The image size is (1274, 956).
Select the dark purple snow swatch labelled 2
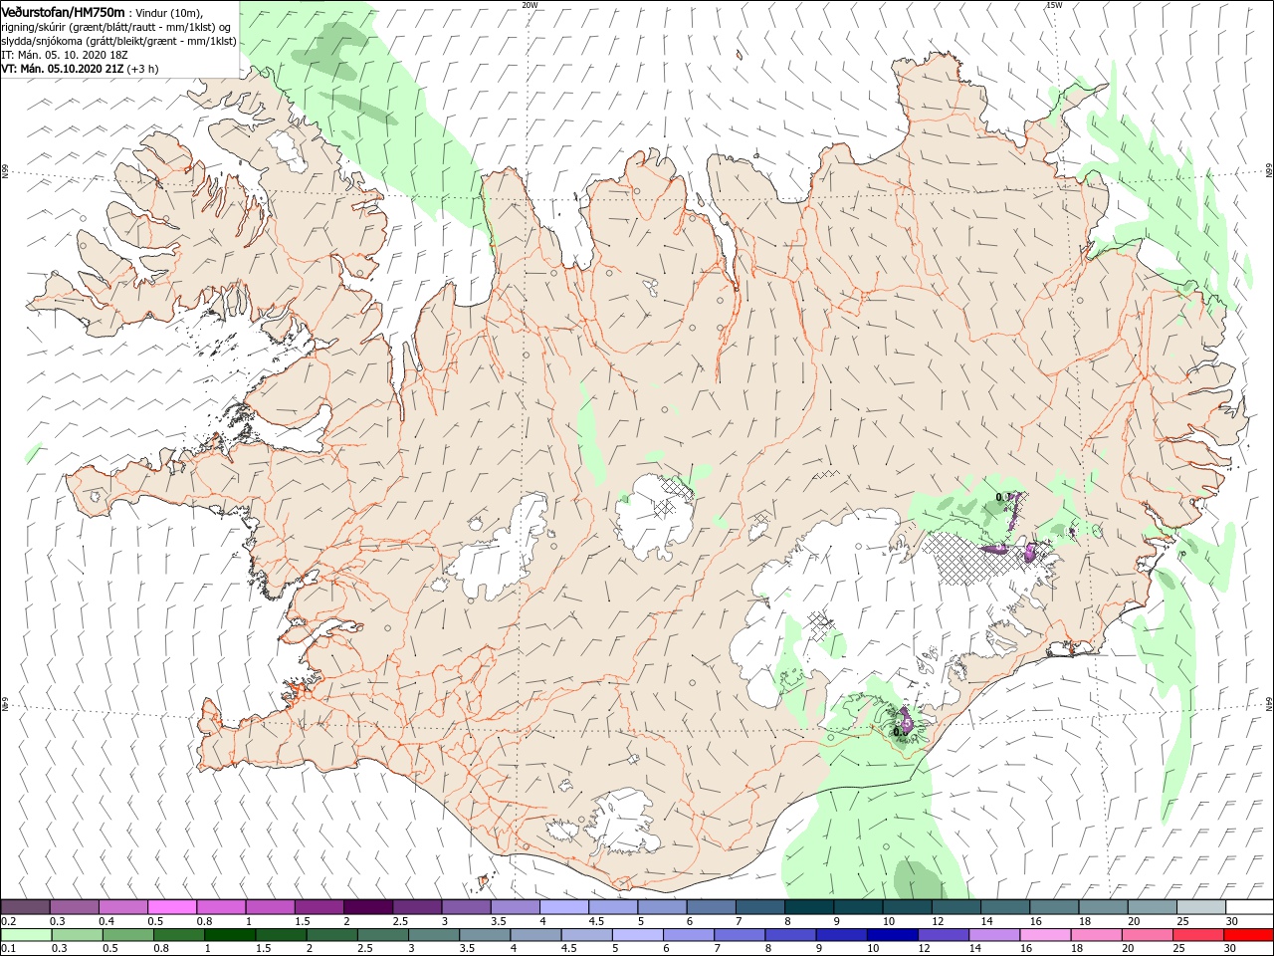(x=368, y=907)
